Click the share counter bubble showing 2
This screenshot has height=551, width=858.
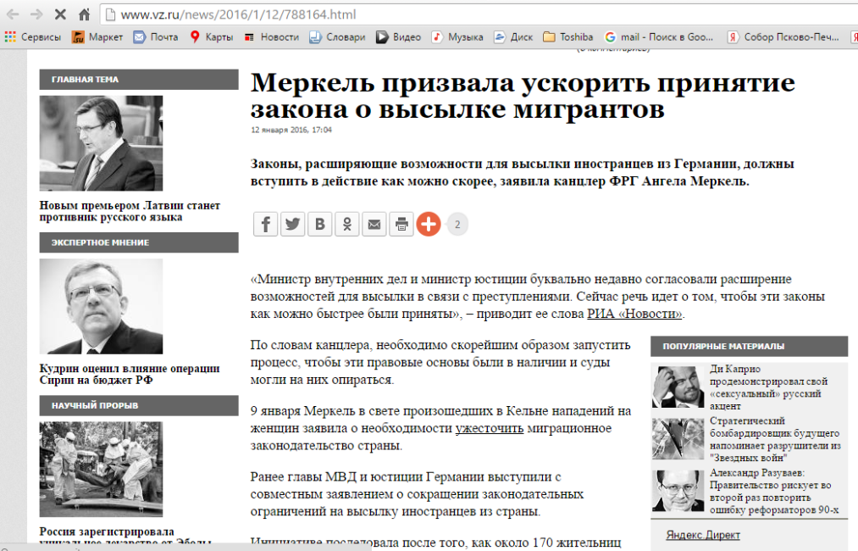(x=457, y=224)
